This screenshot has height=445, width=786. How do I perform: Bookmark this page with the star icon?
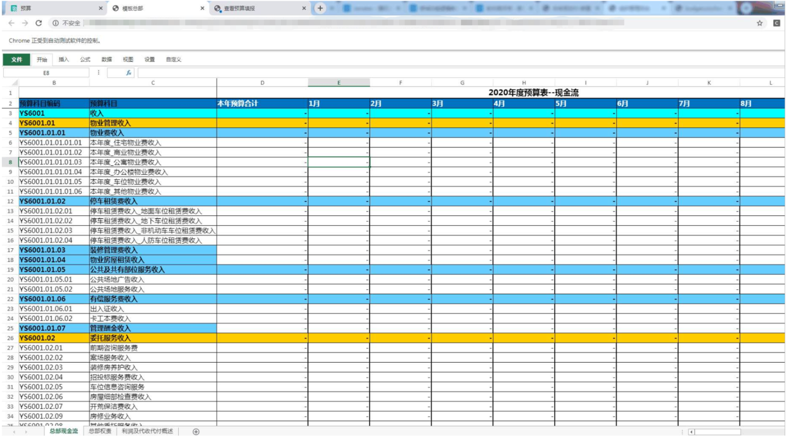[759, 23]
